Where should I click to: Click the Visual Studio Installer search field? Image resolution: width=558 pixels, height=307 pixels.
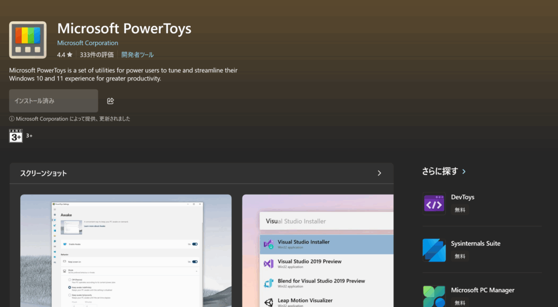327,221
